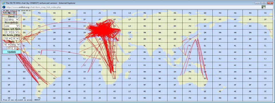
Task: Click the QG grid square over Australia
Action: (x=205, y=78)
